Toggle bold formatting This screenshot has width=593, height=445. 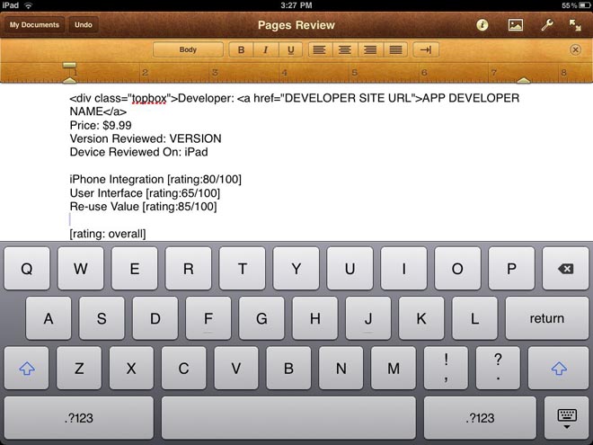pos(241,50)
